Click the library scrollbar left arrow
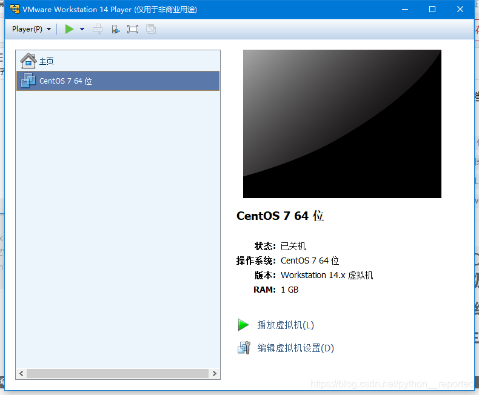The image size is (479, 395). click(x=21, y=373)
